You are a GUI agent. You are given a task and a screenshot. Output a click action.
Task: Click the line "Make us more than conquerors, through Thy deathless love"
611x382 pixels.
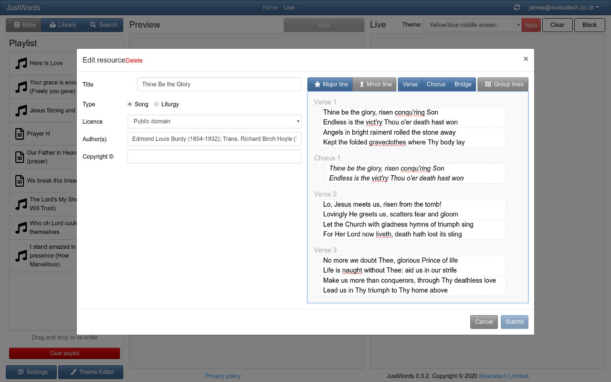[410, 280]
